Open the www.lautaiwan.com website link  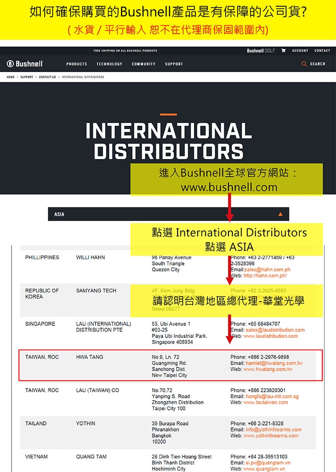(265, 402)
